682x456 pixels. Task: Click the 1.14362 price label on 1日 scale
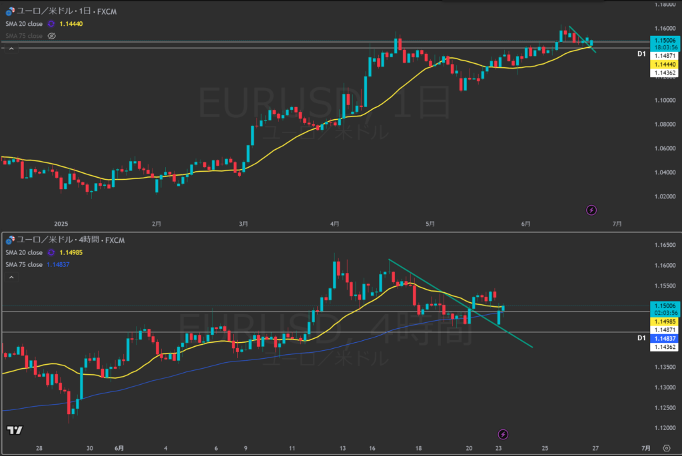click(665, 73)
